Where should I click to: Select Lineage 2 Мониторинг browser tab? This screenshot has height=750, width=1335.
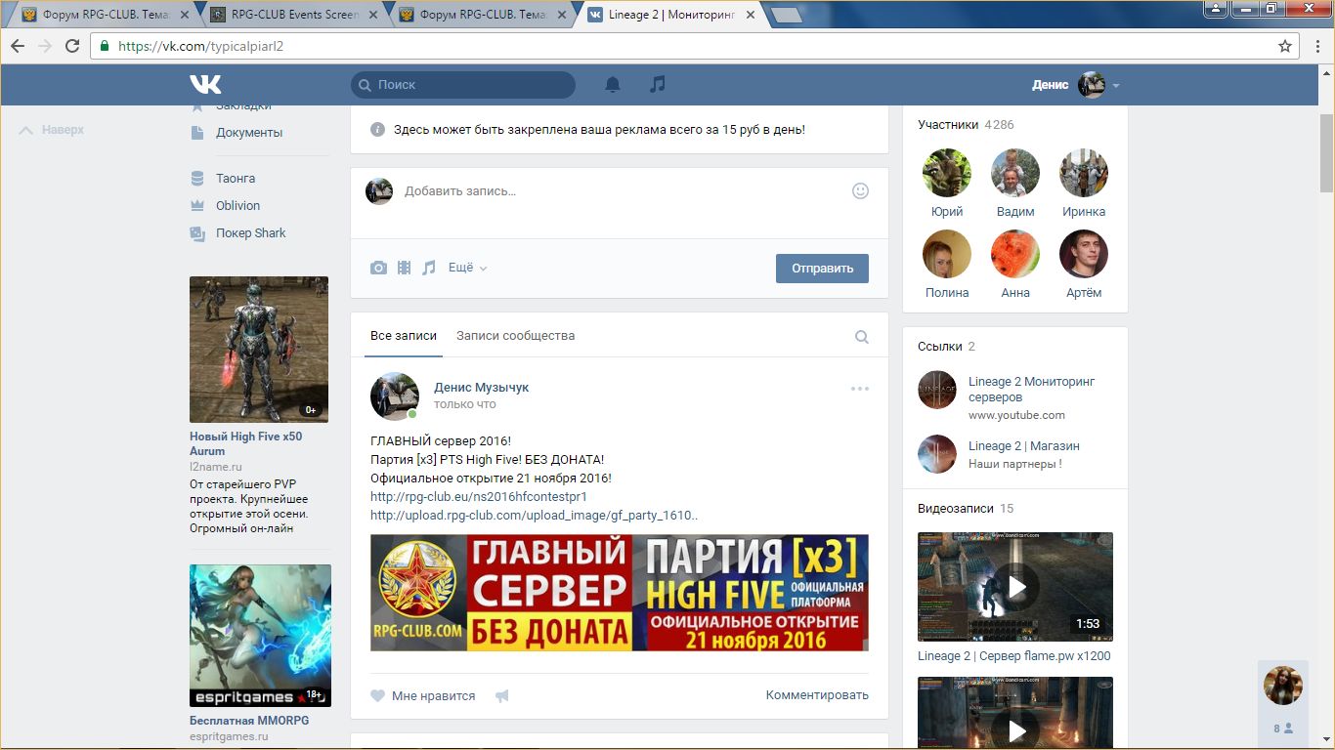(669, 15)
